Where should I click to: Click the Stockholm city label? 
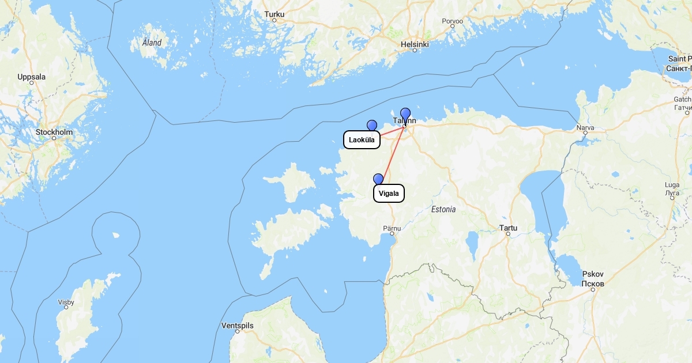coord(54,133)
